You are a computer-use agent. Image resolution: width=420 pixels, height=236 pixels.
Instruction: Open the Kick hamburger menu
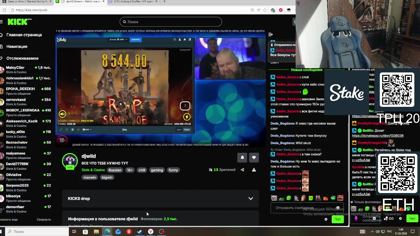1,22
